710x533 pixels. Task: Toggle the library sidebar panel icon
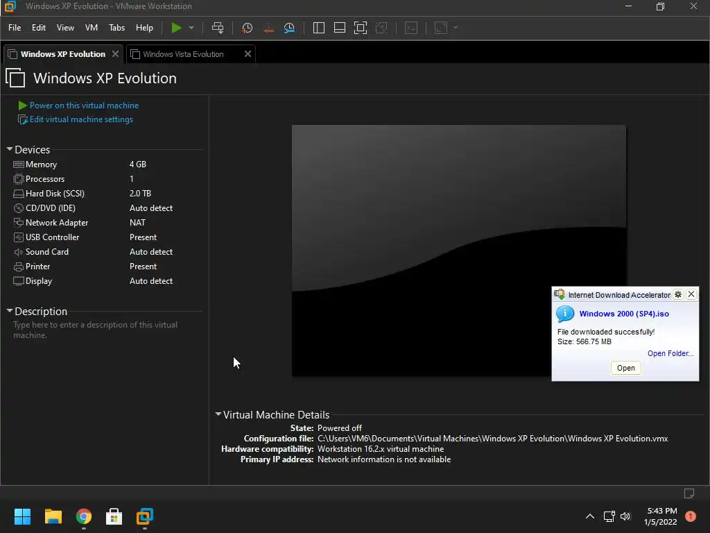[x=319, y=28]
